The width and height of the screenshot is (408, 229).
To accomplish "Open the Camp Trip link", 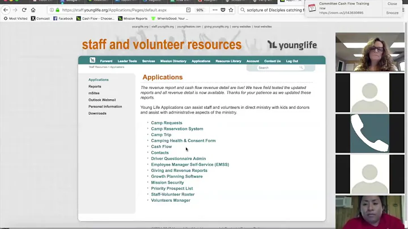I will point(161,135).
